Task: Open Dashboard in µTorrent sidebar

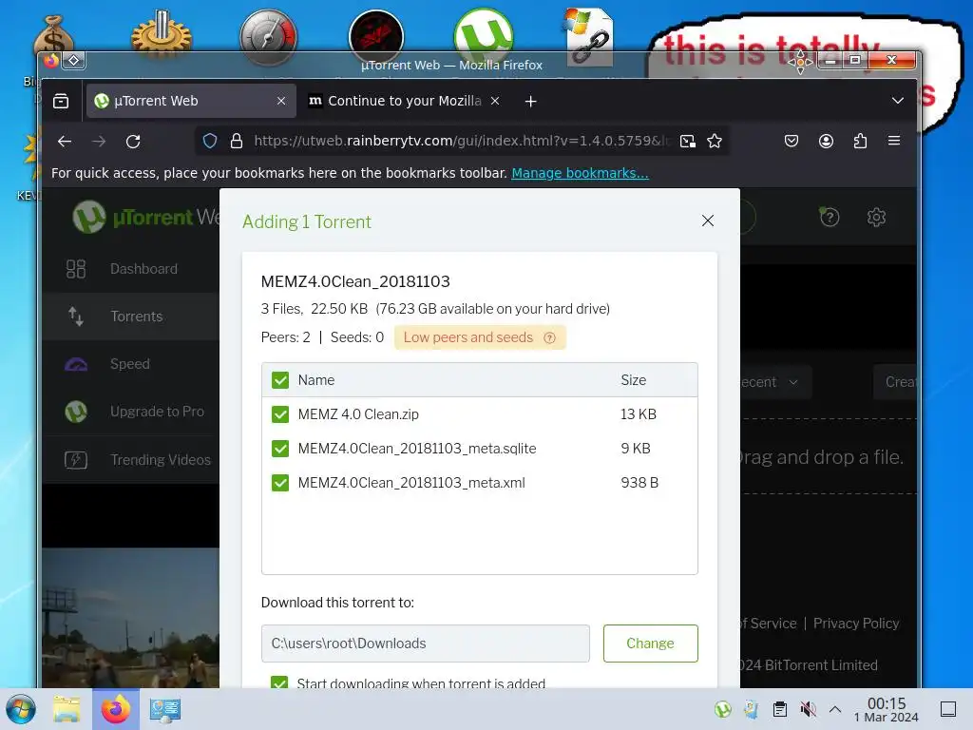Action: click(x=131, y=269)
